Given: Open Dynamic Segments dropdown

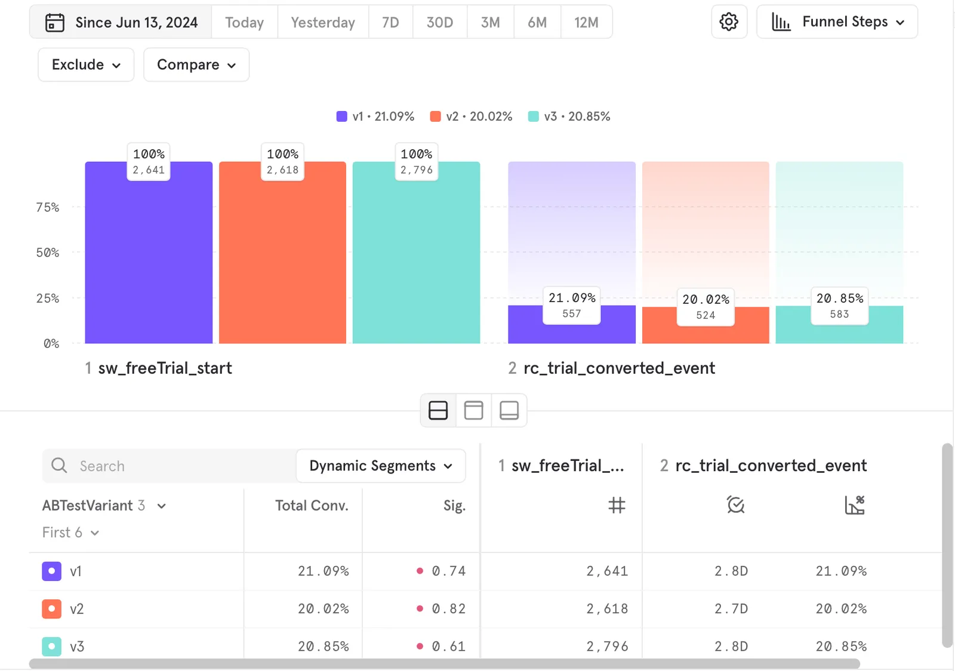Looking at the screenshot, I should point(381,466).
